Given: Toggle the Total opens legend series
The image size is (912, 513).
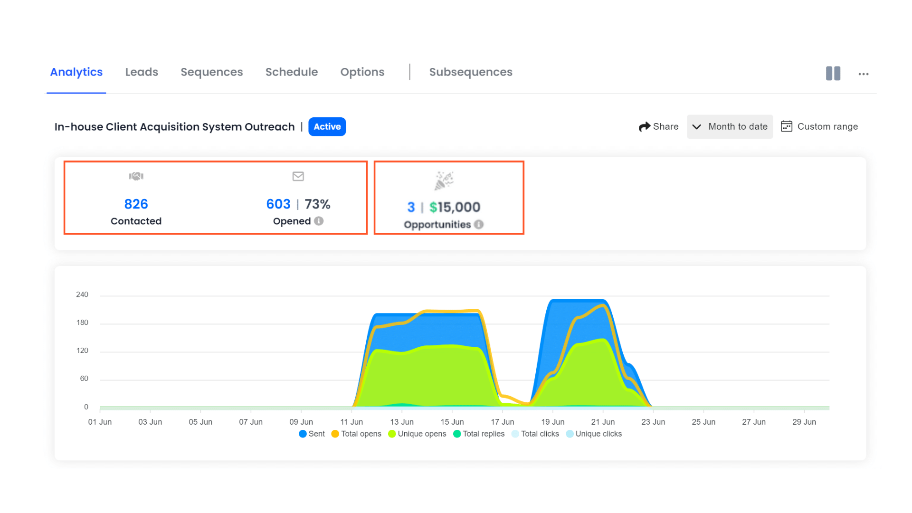Looking at the screenshot, I should click(356, 434).
